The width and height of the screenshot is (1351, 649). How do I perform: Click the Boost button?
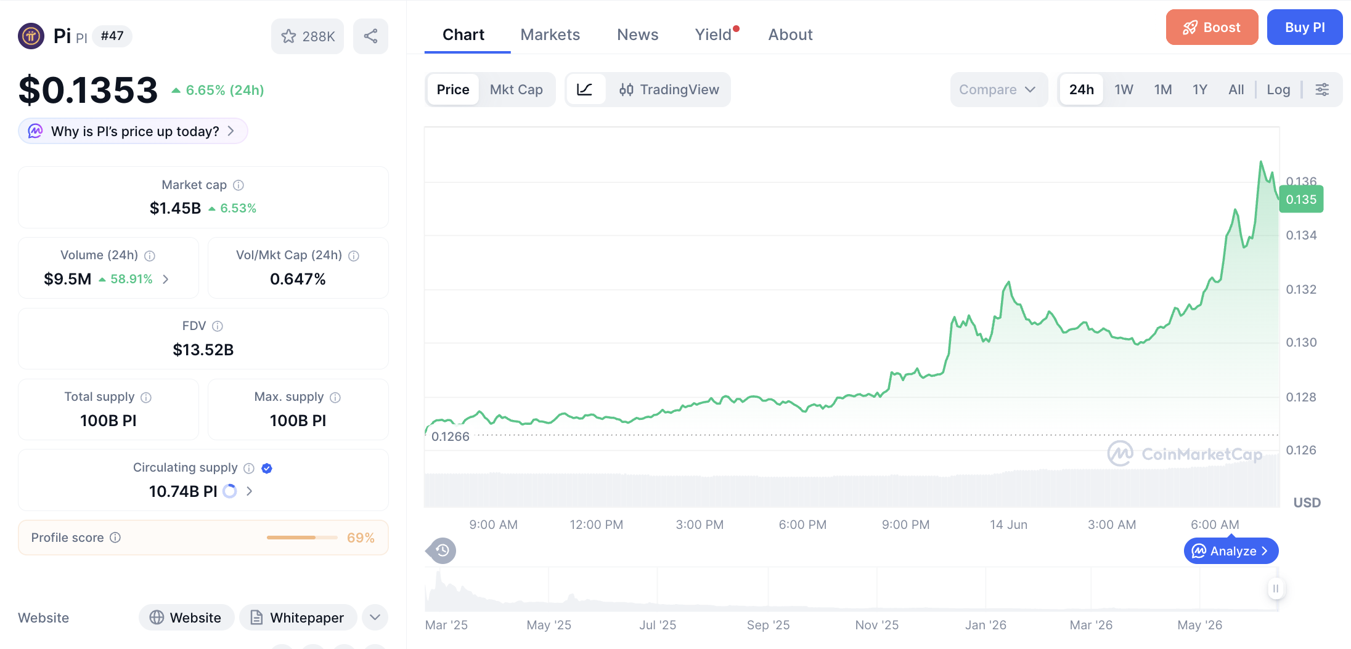click(1212, 27)
